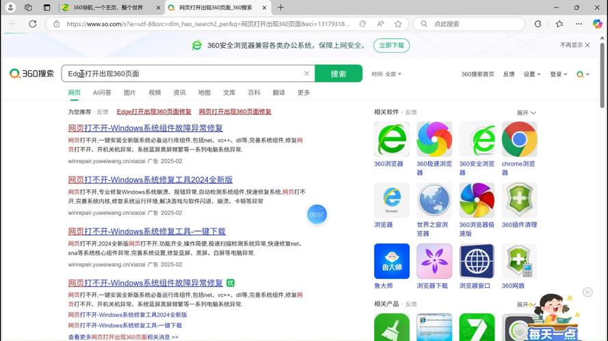Switch to the 地图 tab
The image size is (608, 341).
204,92
